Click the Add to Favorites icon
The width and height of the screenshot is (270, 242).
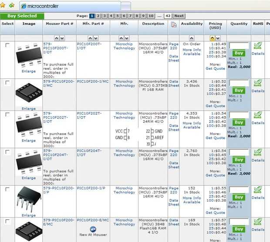click(x=12, y=5)
